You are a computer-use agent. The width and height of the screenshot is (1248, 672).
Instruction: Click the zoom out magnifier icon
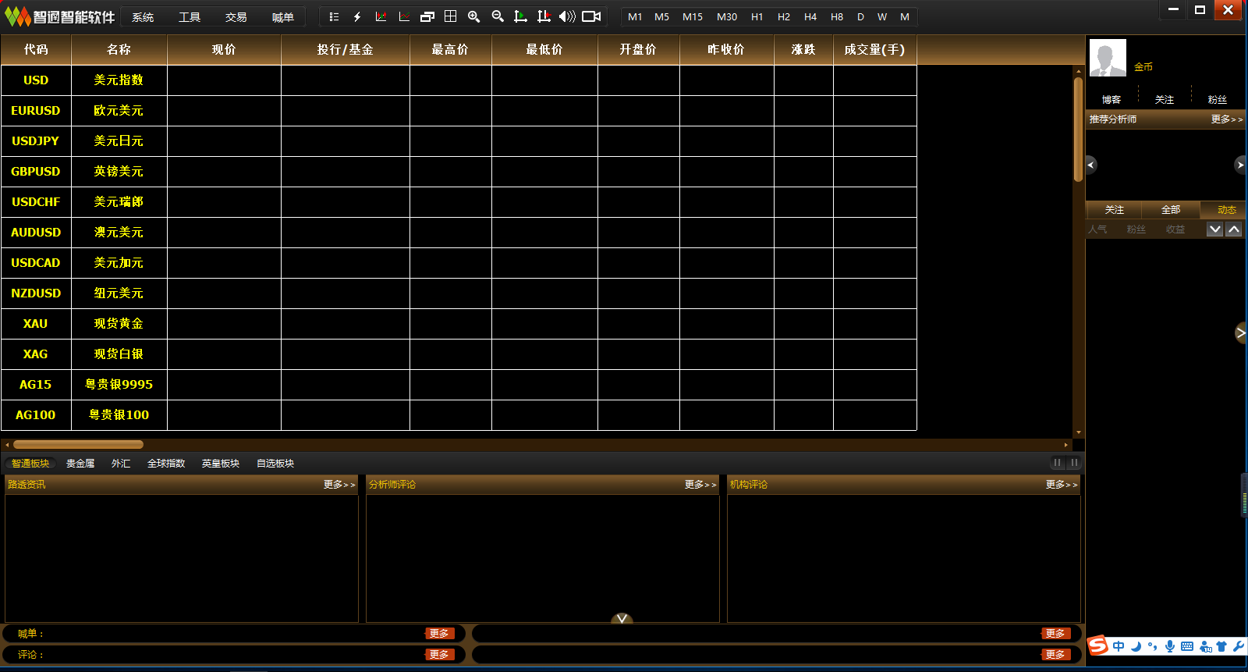point(498,16)
